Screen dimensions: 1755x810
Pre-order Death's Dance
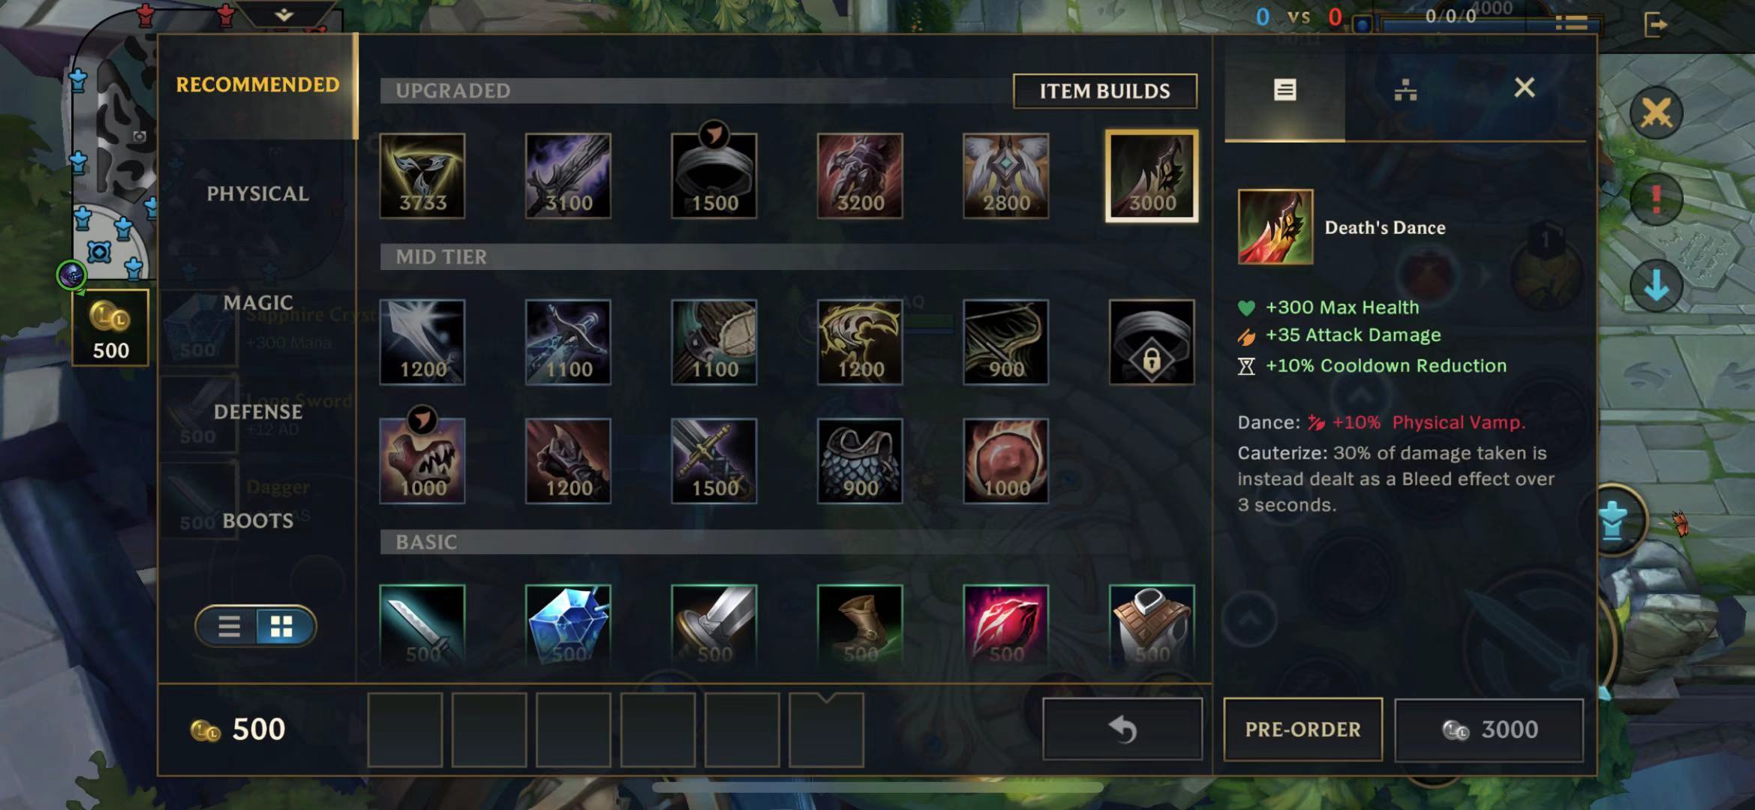(1303, 729)
